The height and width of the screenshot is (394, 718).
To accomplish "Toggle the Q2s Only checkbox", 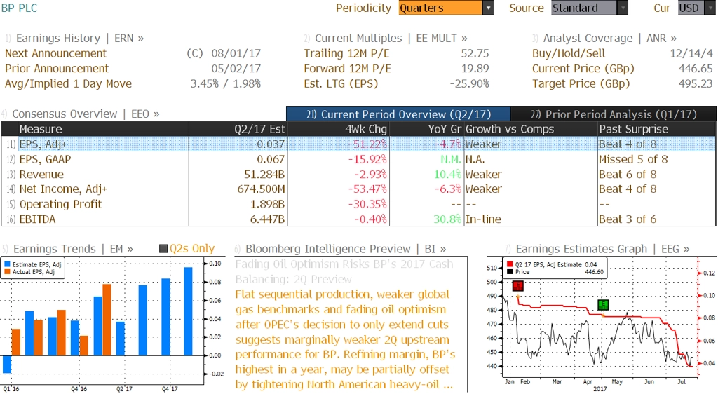I will coord(163,249).
